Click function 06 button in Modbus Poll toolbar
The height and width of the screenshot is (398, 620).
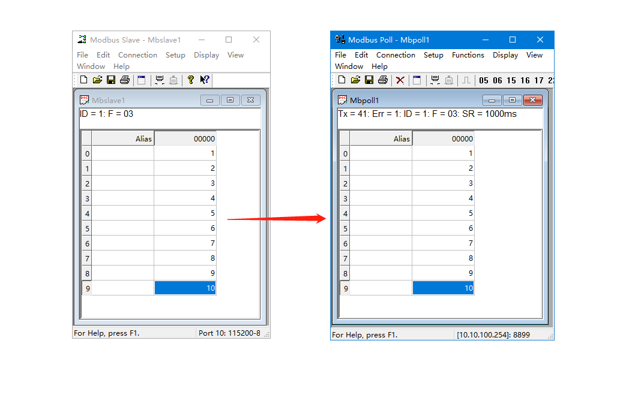[x=498, y=80]
